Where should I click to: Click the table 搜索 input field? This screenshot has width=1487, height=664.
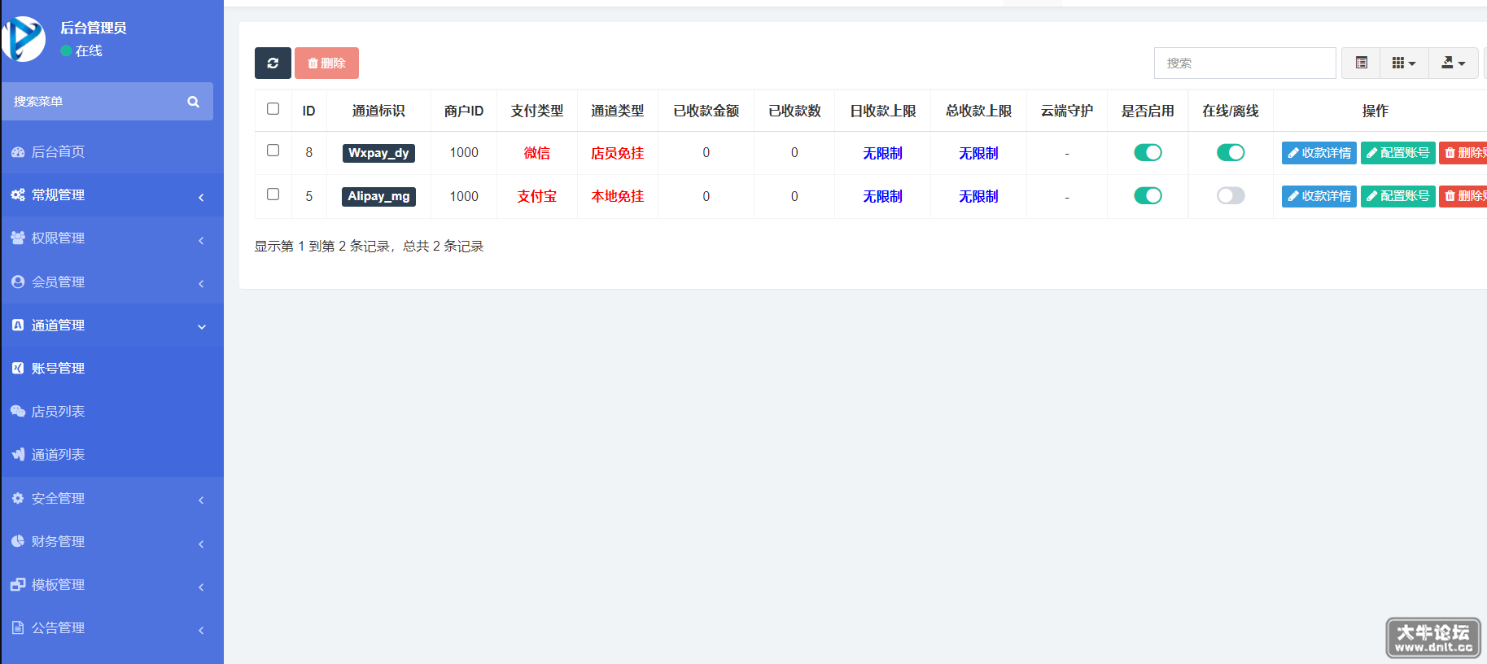click(x=1244, y=63)
